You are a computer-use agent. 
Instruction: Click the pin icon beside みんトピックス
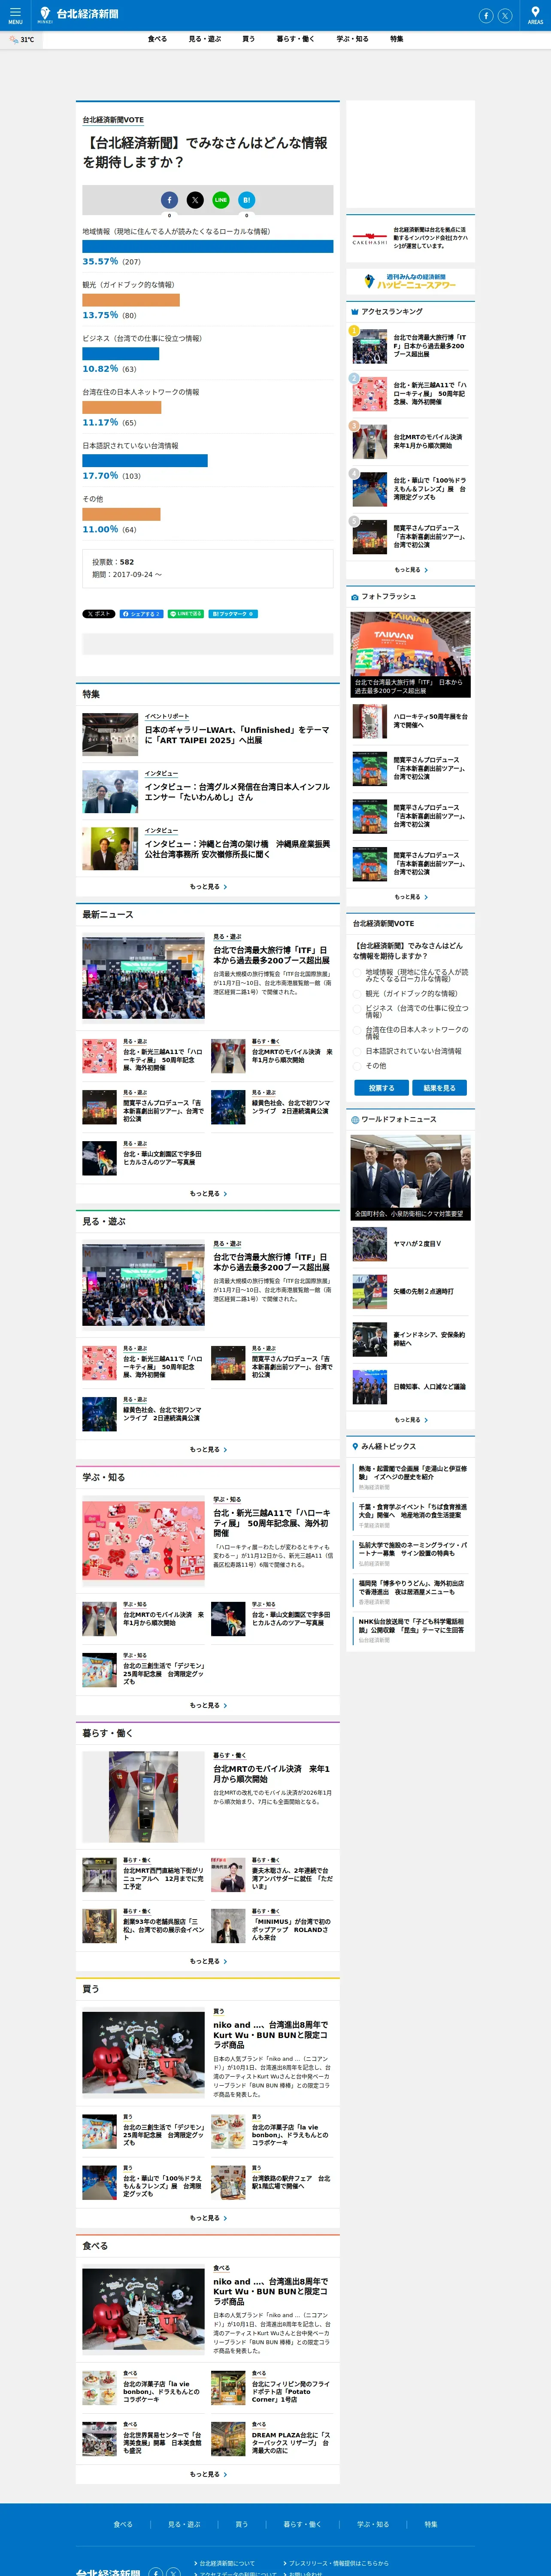(x=354, y=1446)
